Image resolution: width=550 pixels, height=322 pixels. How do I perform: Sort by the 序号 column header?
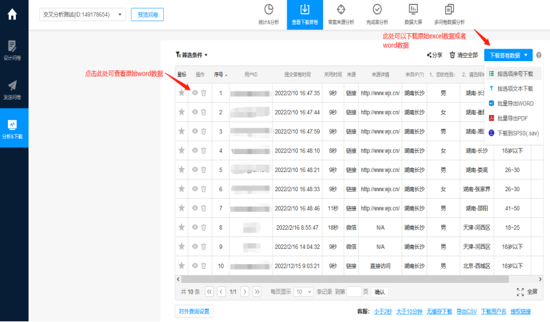tap(220, 74)
